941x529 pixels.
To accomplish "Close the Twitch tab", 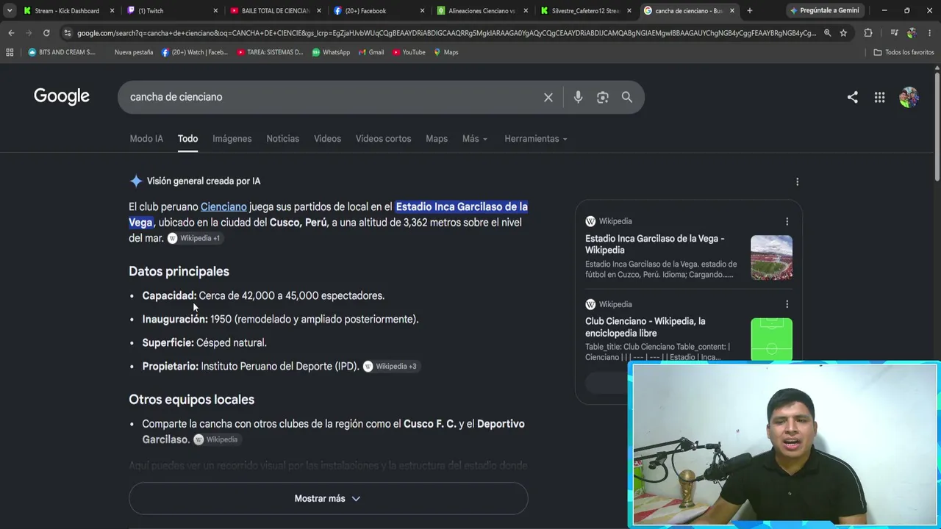I will (215, 11).
